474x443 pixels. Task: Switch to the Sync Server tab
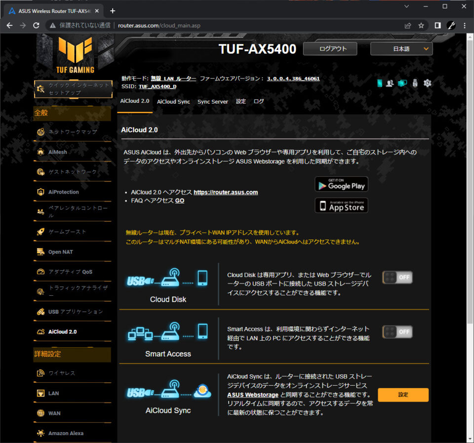(x=213, y=102)
